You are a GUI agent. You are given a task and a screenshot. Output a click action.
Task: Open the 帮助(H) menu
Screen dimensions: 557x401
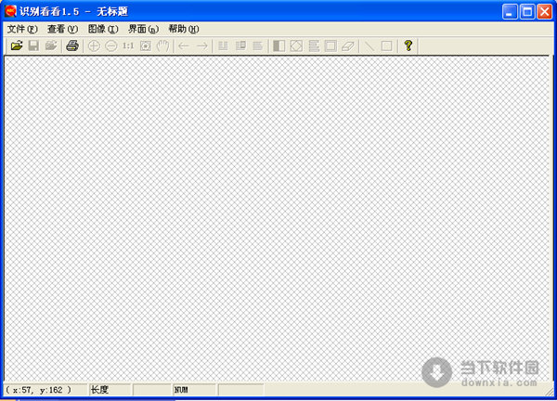[x=184, y=29]
